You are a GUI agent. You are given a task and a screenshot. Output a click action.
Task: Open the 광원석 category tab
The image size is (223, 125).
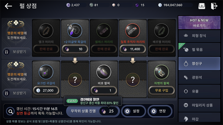click(199, 77)
